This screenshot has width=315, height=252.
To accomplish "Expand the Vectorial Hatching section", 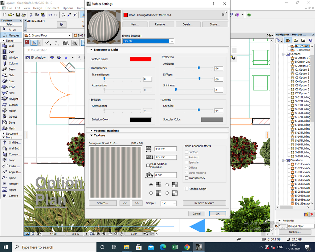I will 91,131.
